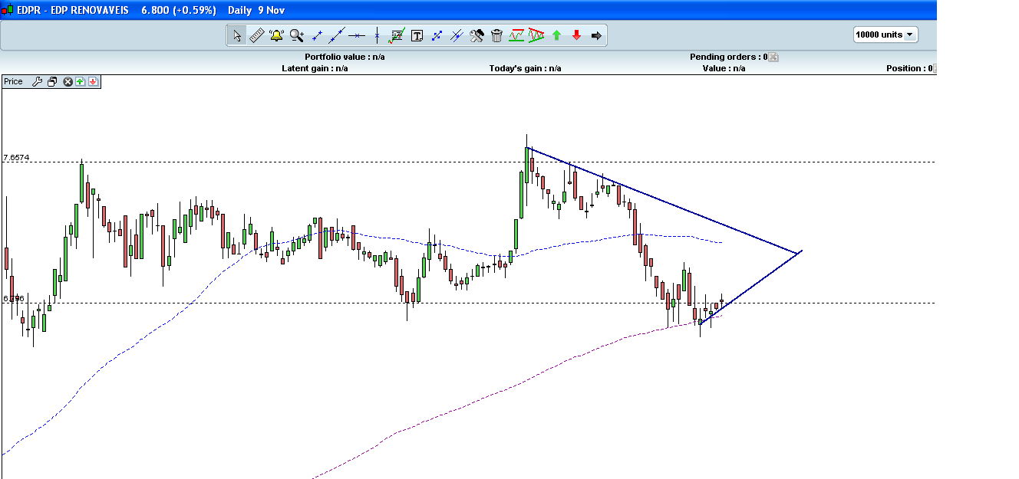The width and height of the screenshot is (1019, 479).
Task: Click the Pending orders : 0 text
Action: click(728, 57)
